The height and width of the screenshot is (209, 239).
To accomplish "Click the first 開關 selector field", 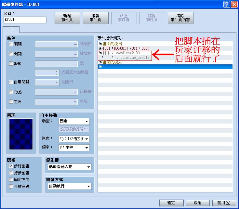I will pos(57,45).
